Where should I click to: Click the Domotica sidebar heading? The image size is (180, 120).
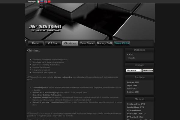pos(139,50)
